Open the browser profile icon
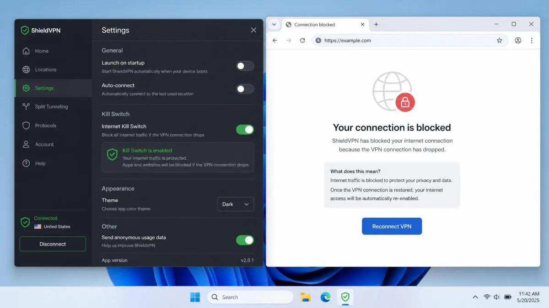 pyautogui.click(x=518, y=41)
